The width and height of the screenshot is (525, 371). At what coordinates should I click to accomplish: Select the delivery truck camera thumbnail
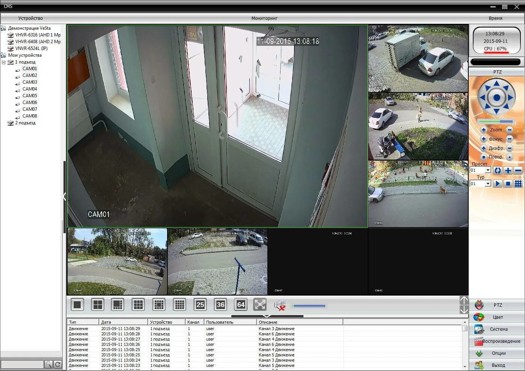(x=418, y=59)
